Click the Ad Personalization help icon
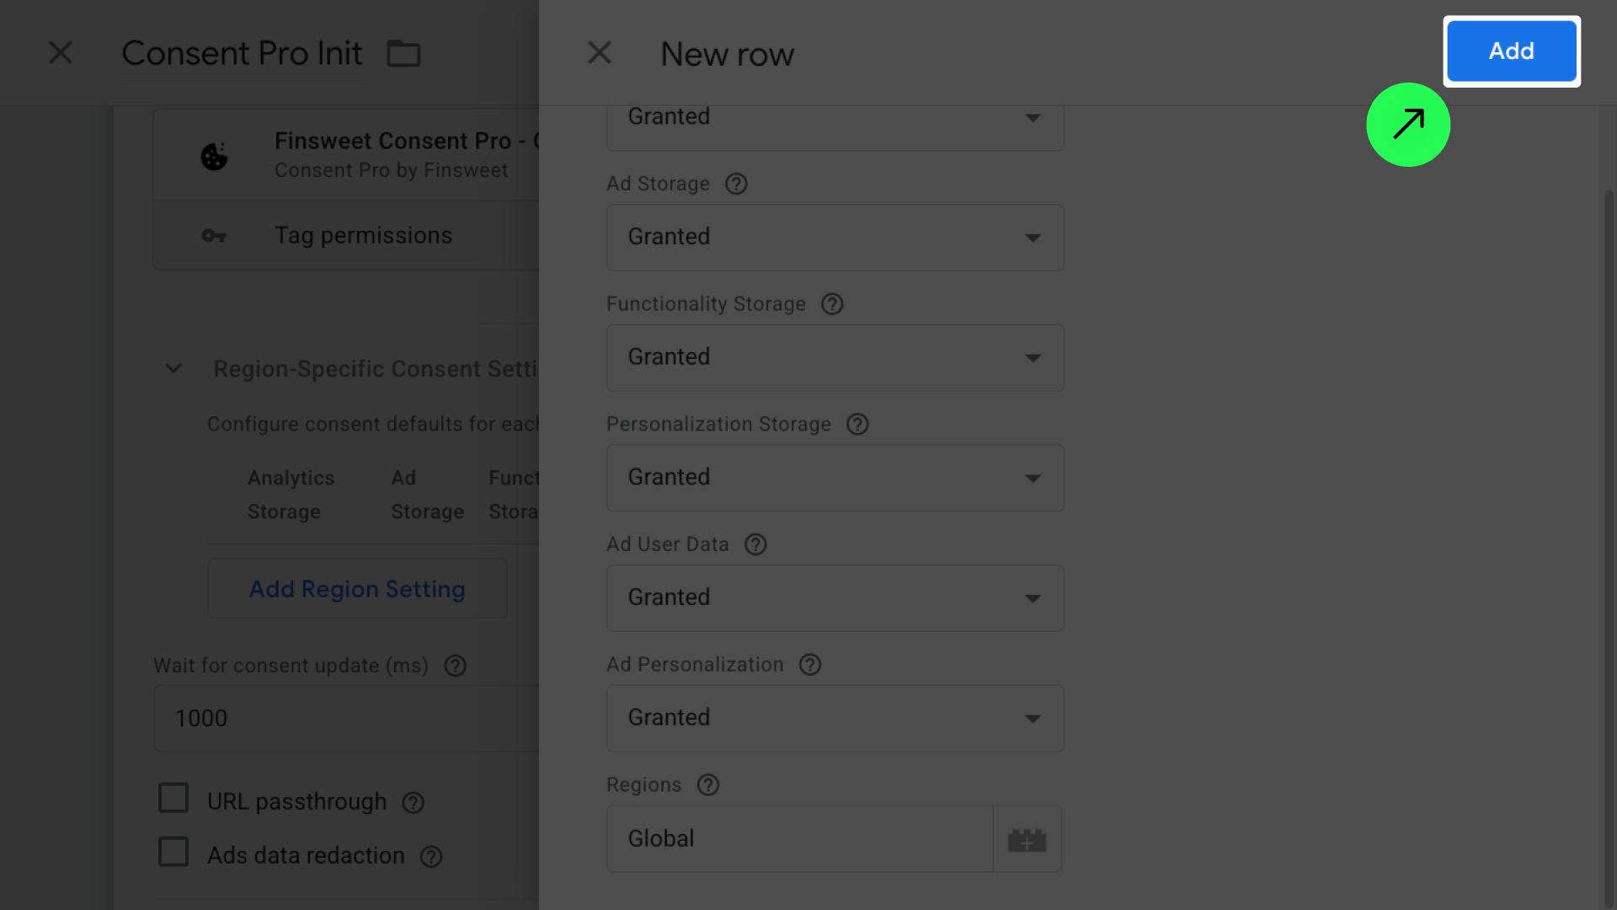Image resolution: width=1617 pixels, height=910 pixels. [810, 665]
